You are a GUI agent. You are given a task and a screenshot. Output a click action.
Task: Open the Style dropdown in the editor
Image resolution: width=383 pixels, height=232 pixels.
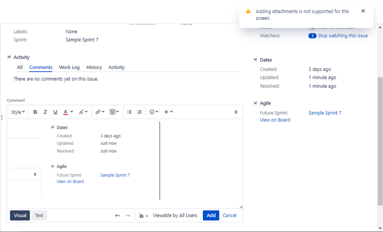pos(17,112)
